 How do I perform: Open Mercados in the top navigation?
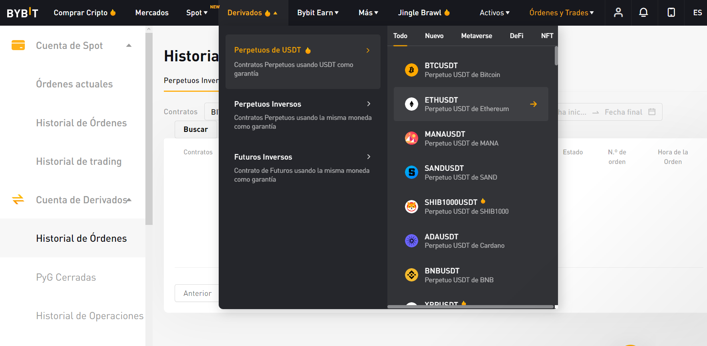coord(152,13)
